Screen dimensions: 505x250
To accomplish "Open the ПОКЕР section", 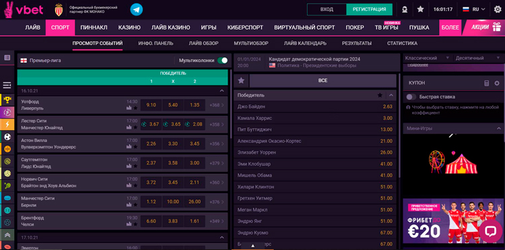I will (x=355, y=28).
